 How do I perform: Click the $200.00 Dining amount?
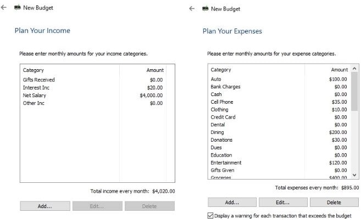338,132
